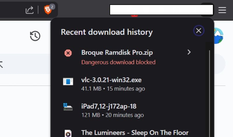Click the download list vertical scrollbar
The width and height of the screenshot is (233, 137).
tap(209, 87)
